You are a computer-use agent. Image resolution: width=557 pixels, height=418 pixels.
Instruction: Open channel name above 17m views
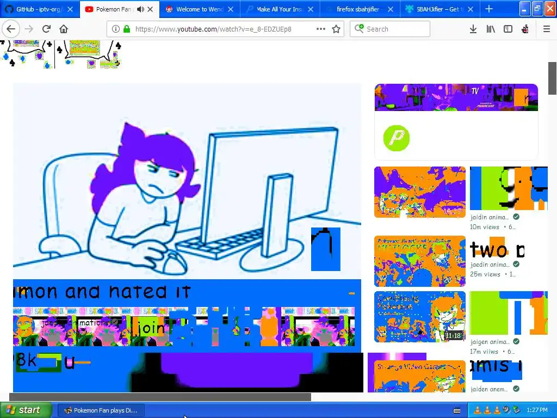[490, 342]
